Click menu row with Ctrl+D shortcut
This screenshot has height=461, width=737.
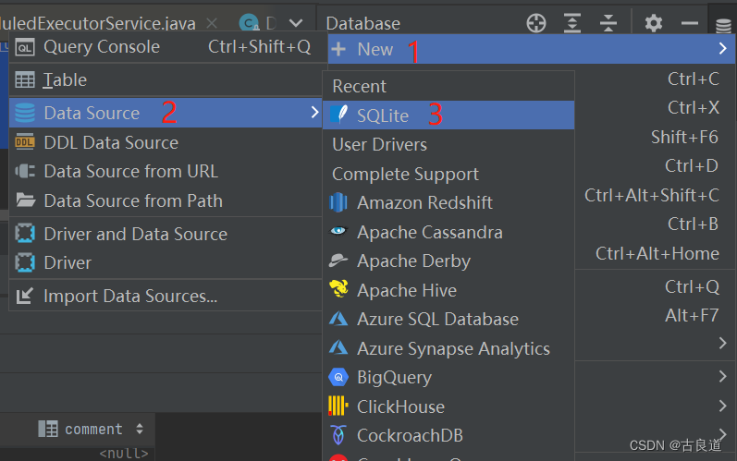coord(655,165)
